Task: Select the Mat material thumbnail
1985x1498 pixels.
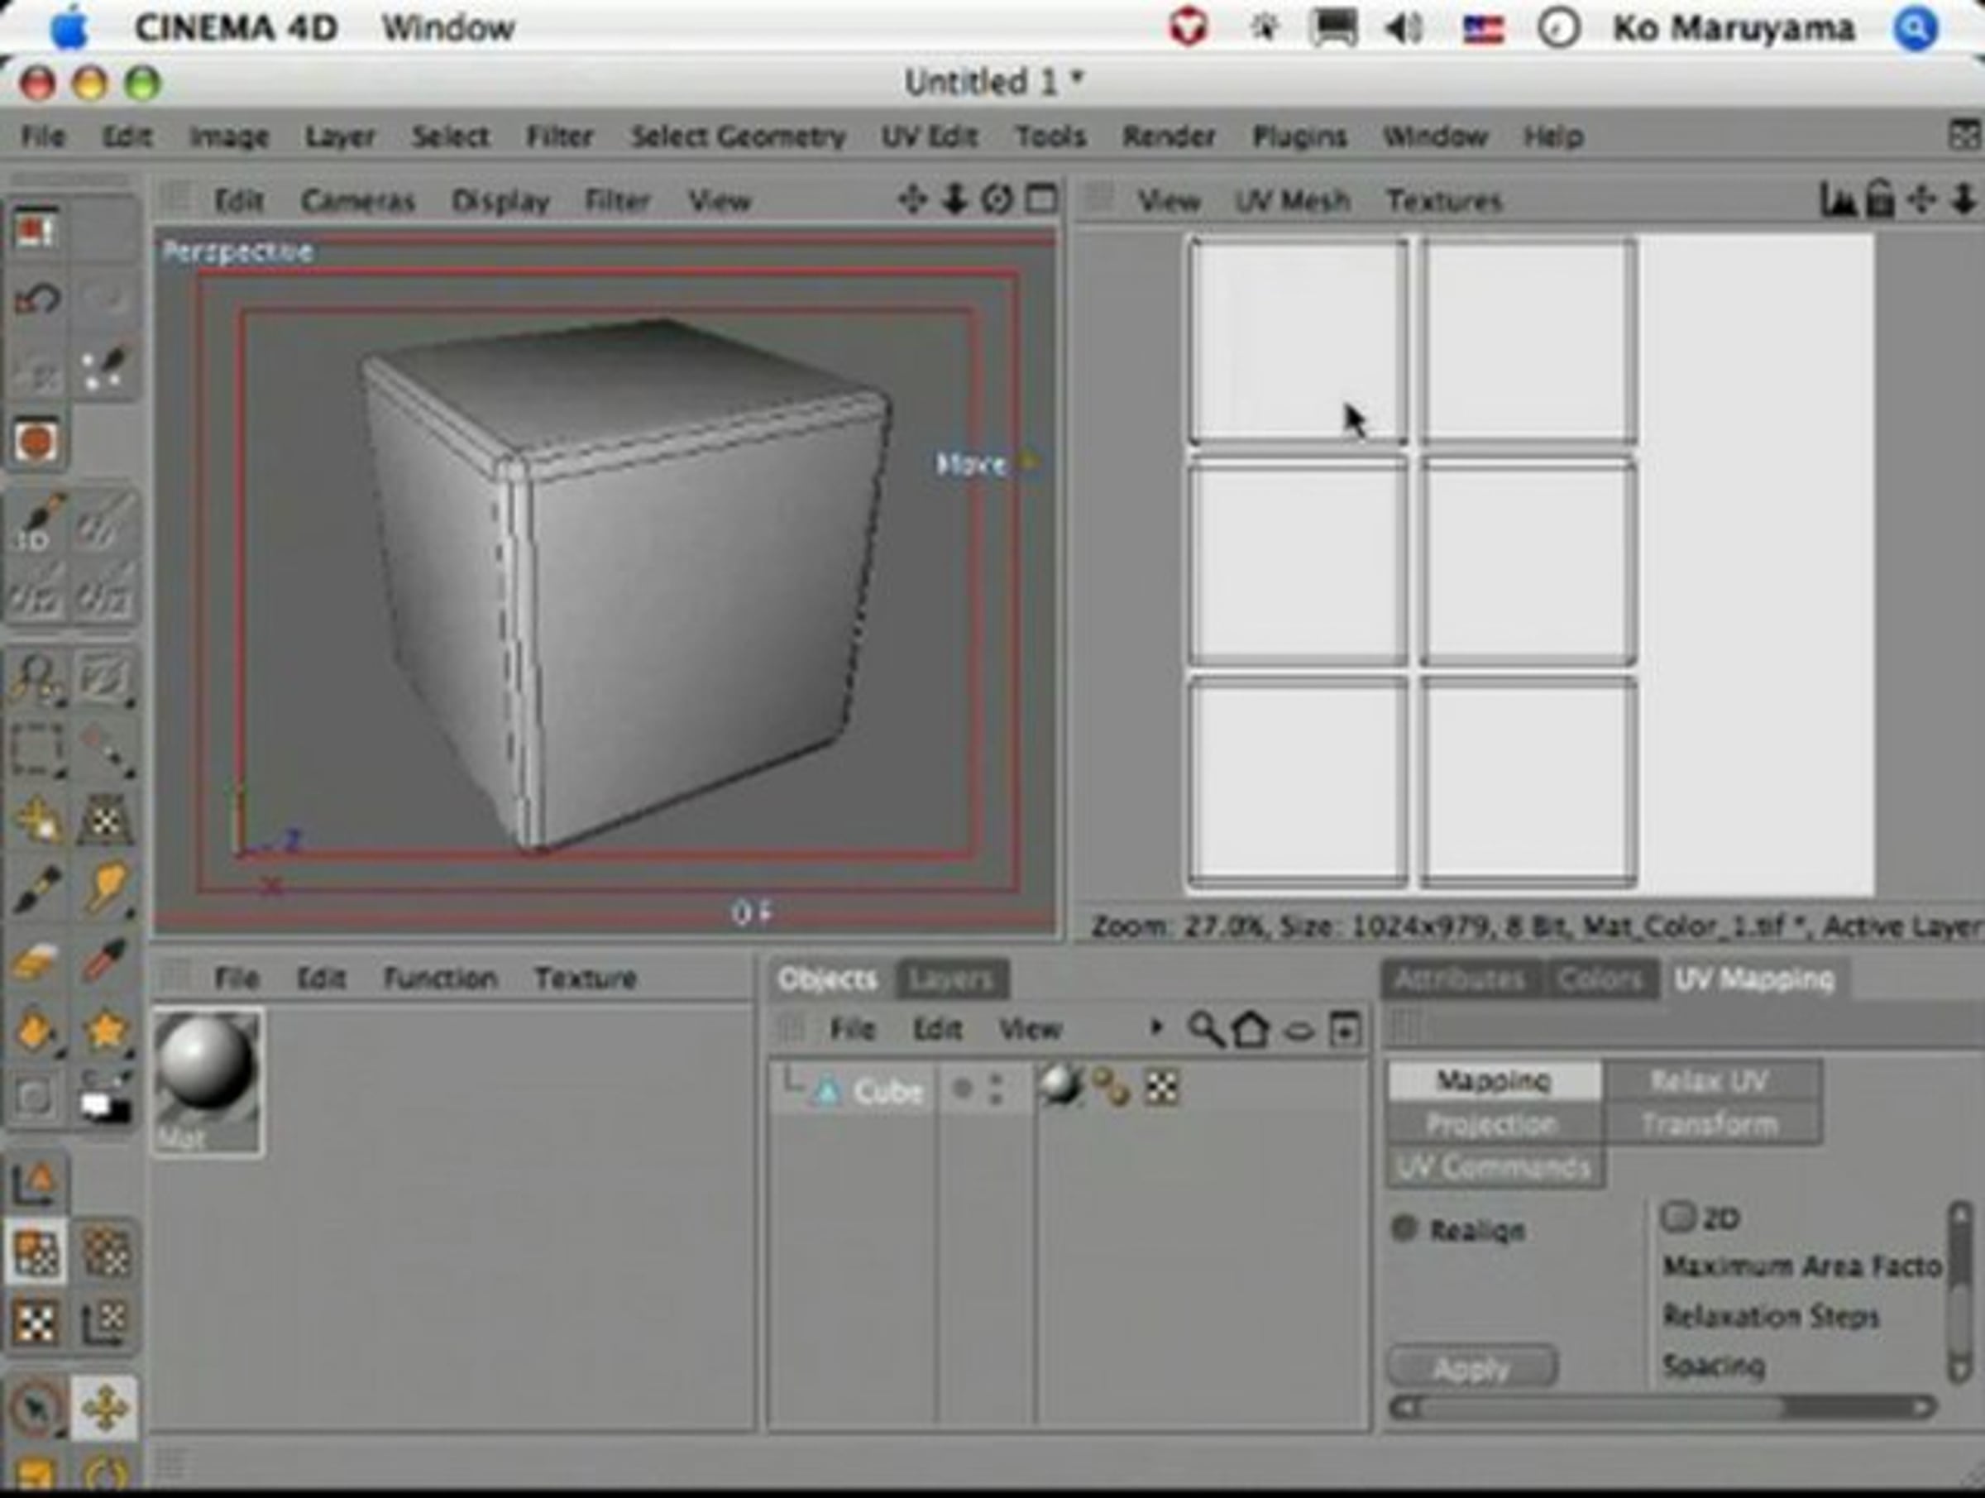Action: (x=208, y=1080)
